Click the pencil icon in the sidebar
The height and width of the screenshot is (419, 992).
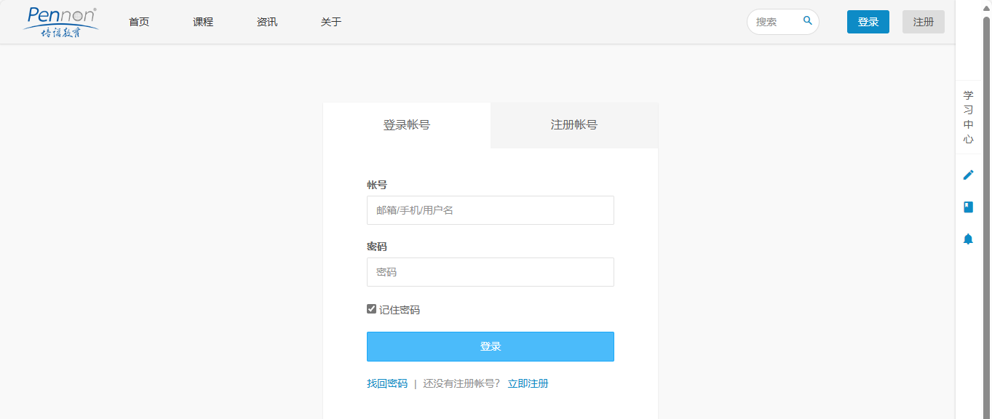tap(968, 175)
